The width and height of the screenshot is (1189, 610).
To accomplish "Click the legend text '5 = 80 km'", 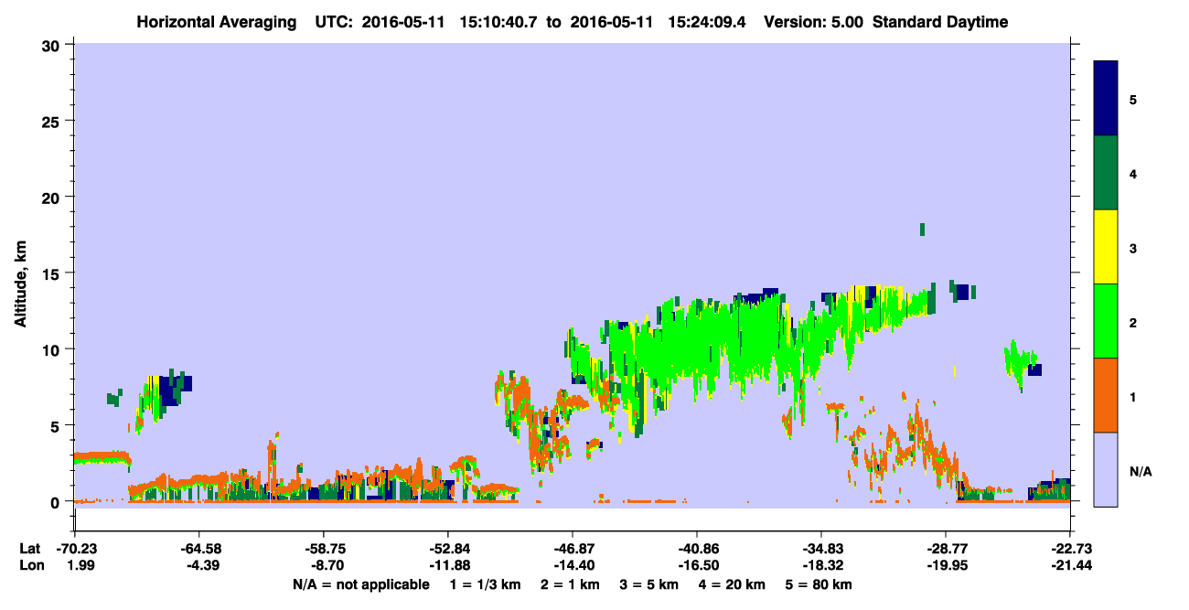I will pyautogui.click(x=819, y=584).
